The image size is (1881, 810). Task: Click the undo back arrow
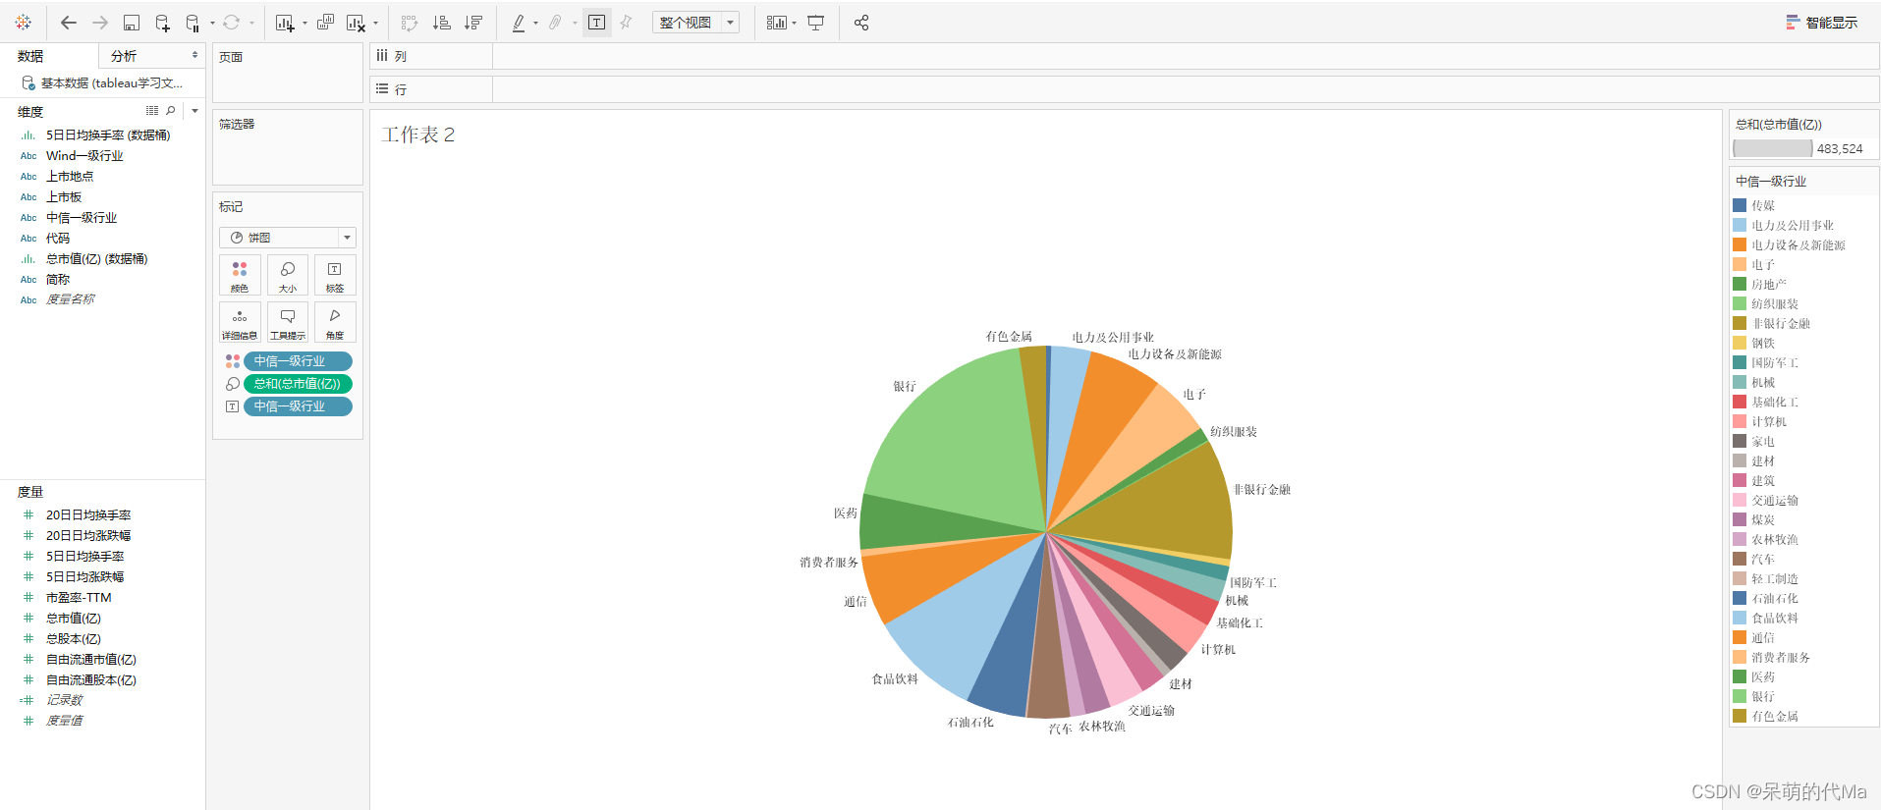(69, 22)
